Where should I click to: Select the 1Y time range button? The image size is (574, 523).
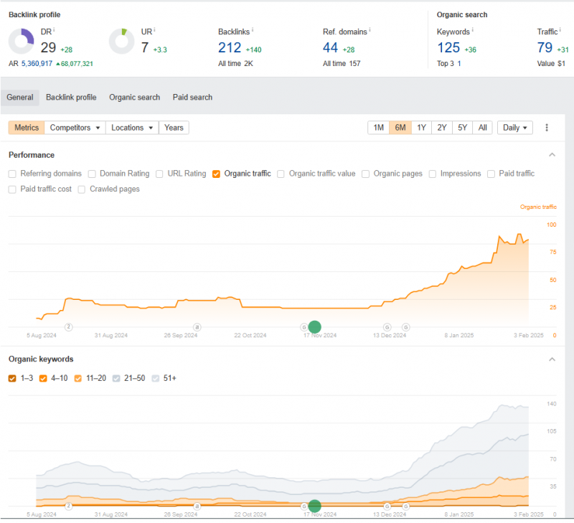(421, 128)
